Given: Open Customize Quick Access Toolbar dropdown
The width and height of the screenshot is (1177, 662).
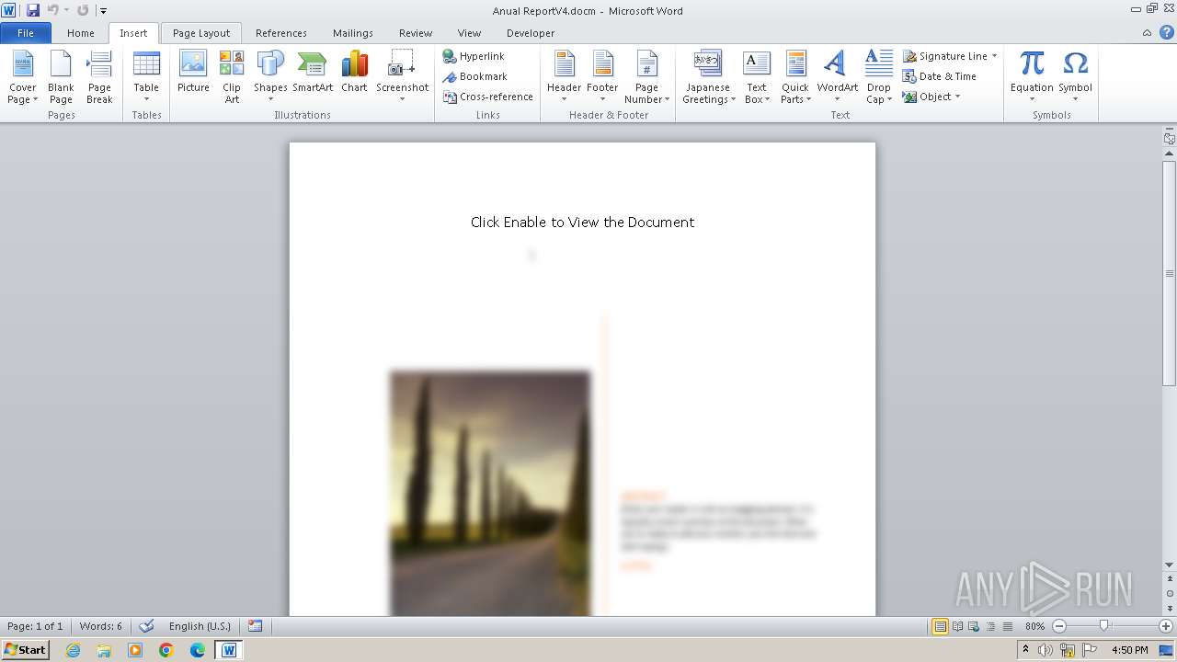Looking at the screenshot, I should click(x=103, y=11).
